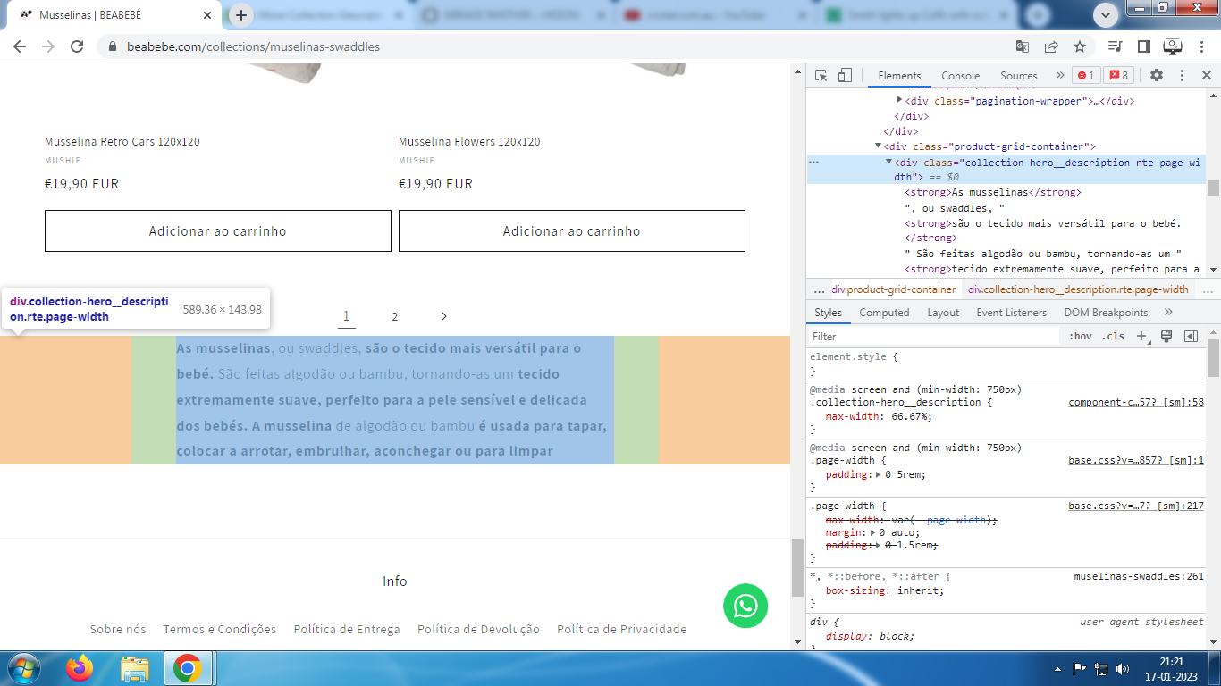Open the Computed styles tab

(x=883, y=313)
